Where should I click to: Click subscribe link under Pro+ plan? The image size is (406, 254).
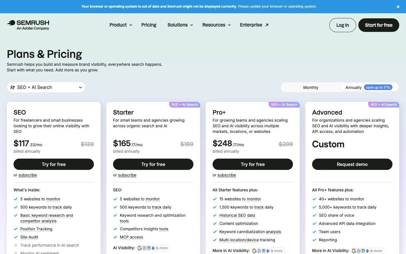pos(227,175)
